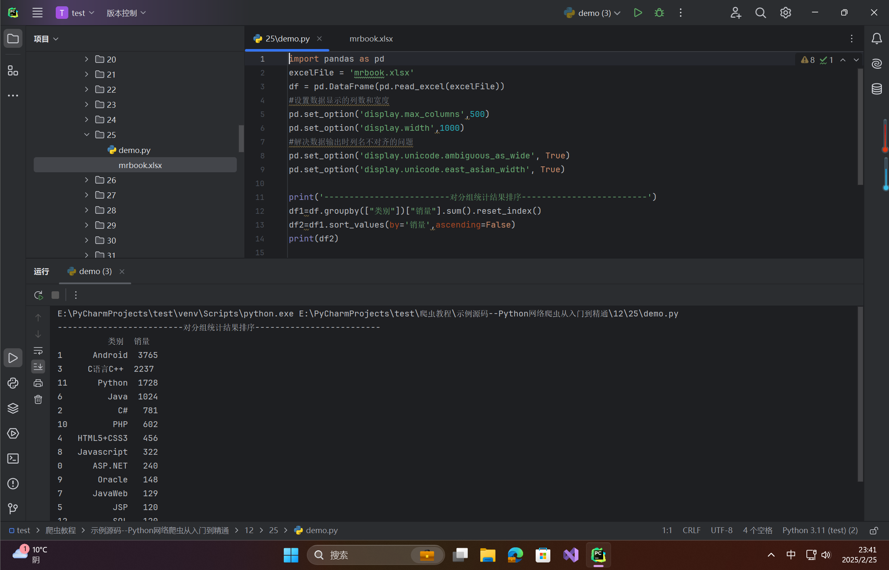Click the 4 个空格 indent setting
Screen dimensions: 889x570
point(758,531)
